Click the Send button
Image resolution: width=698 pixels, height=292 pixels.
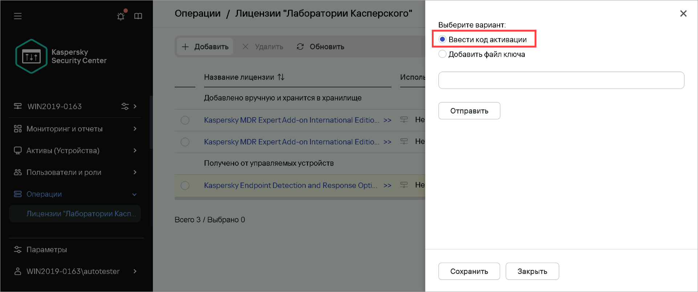click(469, 111)
